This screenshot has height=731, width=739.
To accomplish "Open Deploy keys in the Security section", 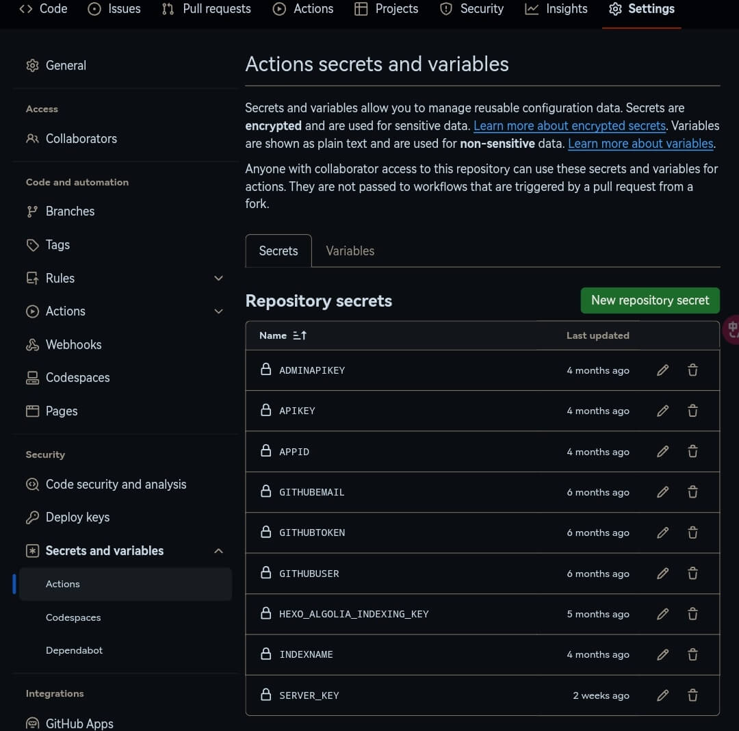I will tap(77, 517).
